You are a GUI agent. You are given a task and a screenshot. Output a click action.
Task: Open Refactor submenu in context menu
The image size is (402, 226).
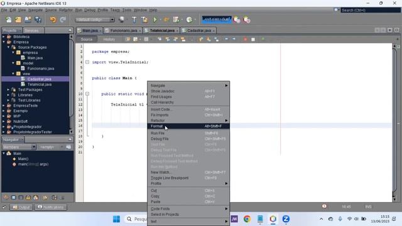tap(188, 121)
